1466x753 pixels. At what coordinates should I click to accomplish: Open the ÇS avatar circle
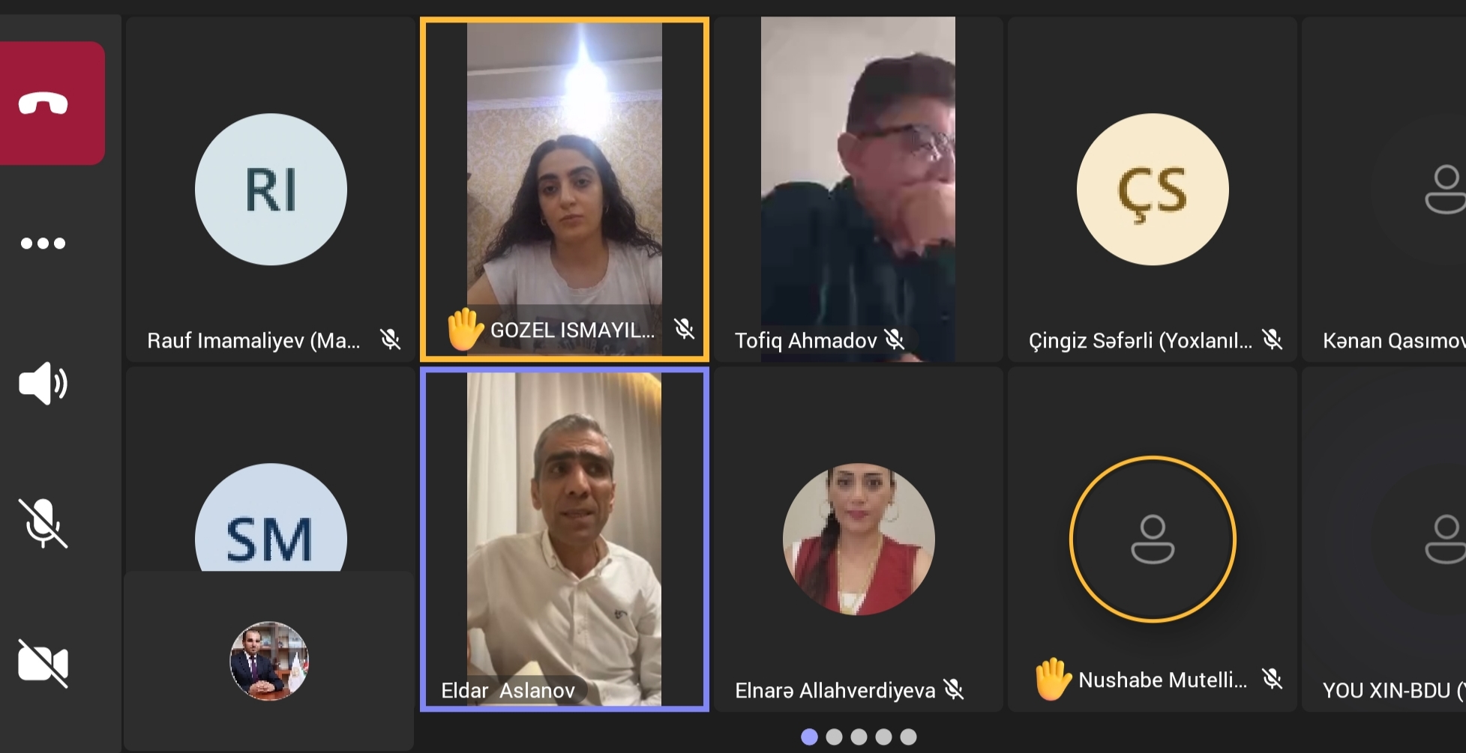(1153, 190)
